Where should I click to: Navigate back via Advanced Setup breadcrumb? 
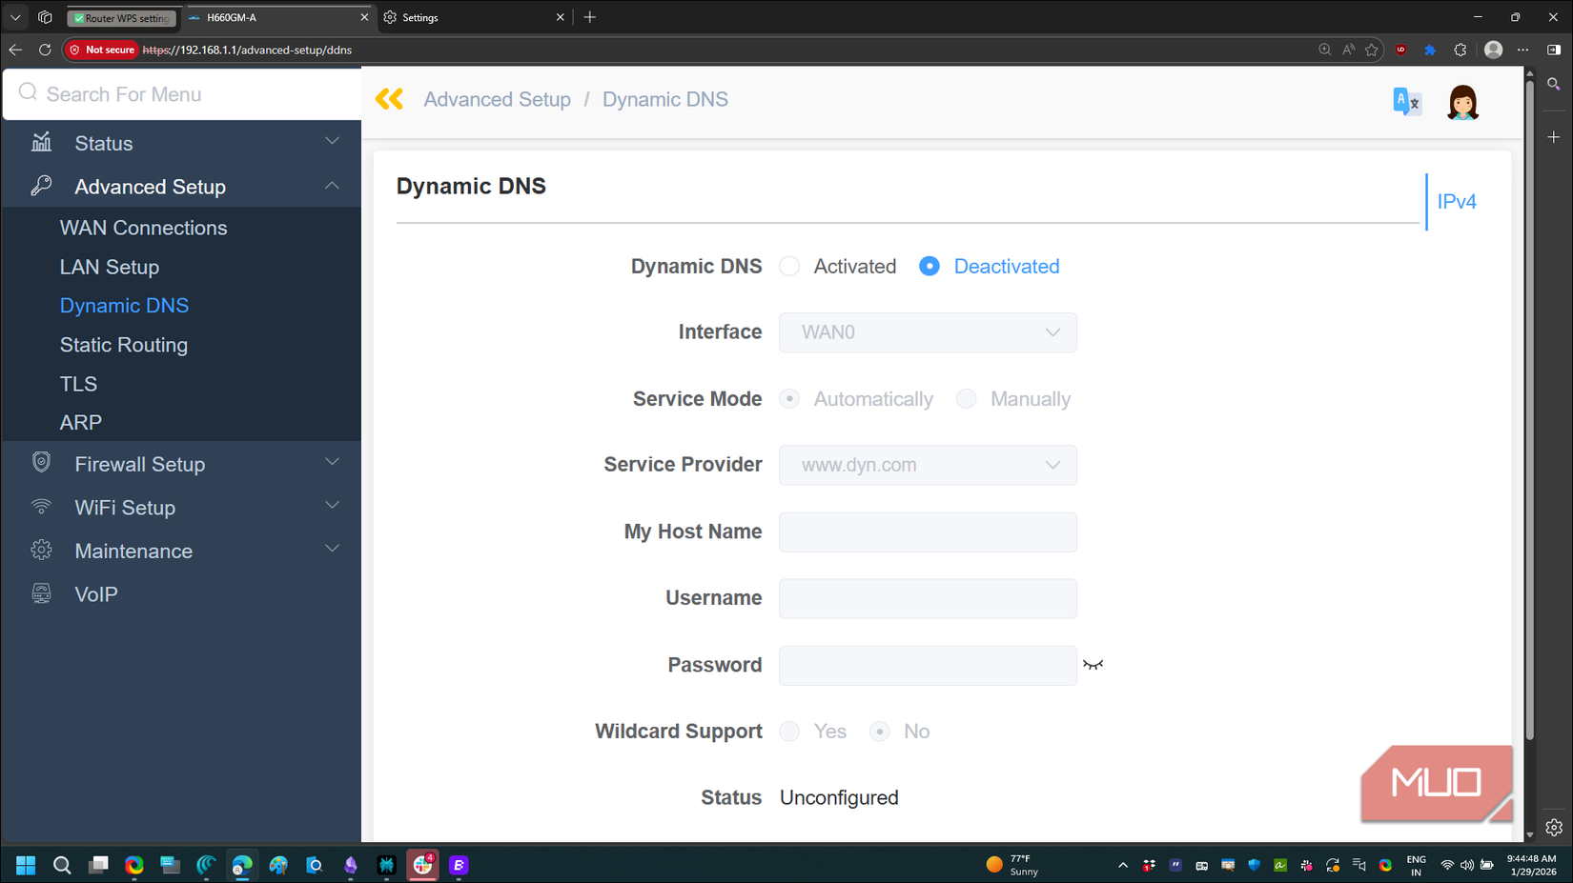click(x=497, y=99)
